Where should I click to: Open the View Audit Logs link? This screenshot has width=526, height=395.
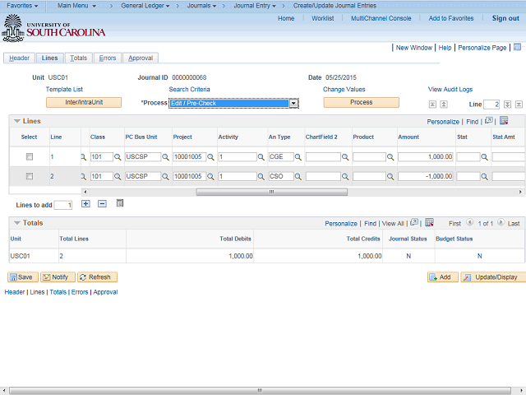[x=450, y=89]
